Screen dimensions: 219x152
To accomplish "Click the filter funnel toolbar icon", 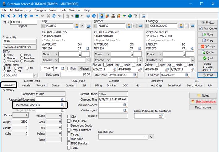I will [x=135, y=16].
